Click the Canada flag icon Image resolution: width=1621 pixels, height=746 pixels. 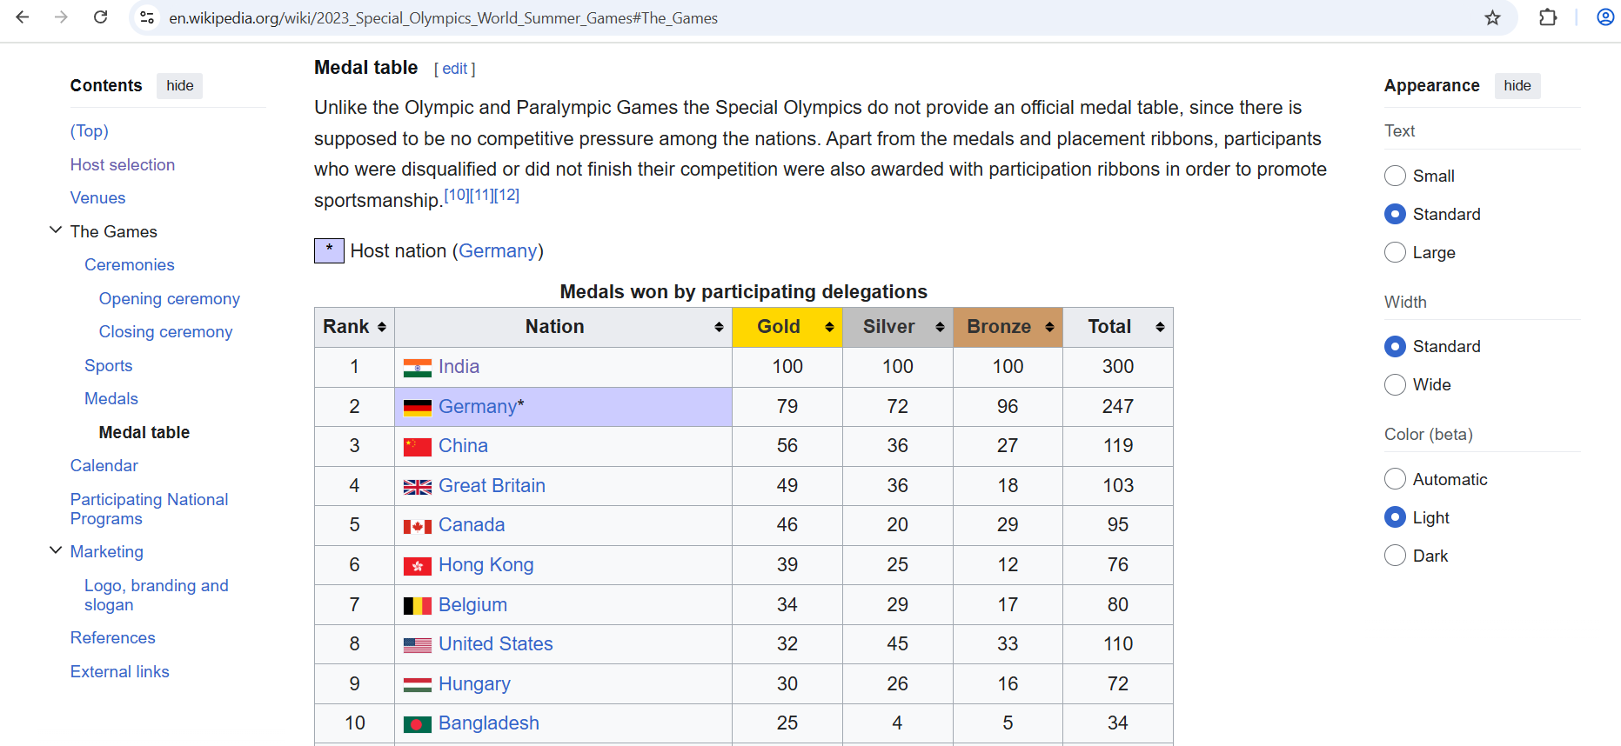tap(418, 526)
